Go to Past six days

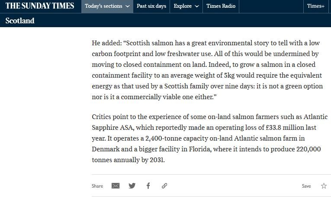tap(151, 6)
